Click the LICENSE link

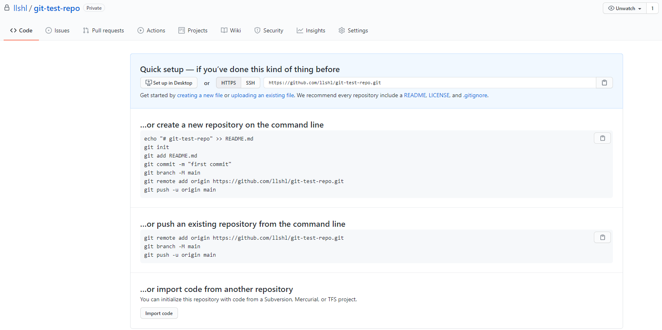439,95
